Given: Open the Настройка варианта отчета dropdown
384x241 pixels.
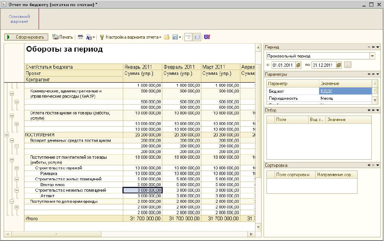Looking at the screenshot, I should tap(131, 37).
